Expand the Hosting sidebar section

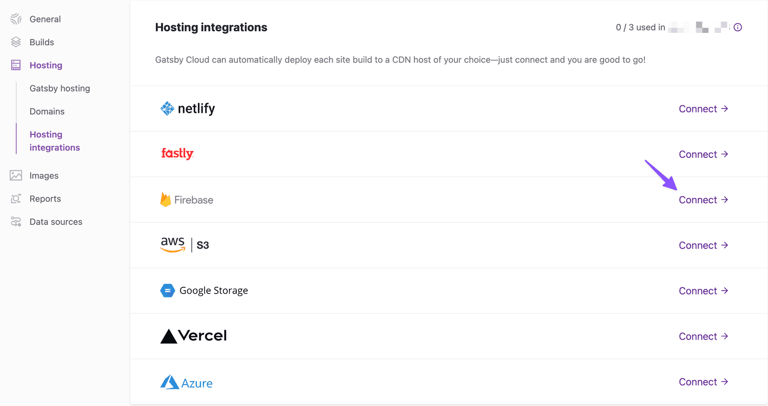(x=45, y=65)
